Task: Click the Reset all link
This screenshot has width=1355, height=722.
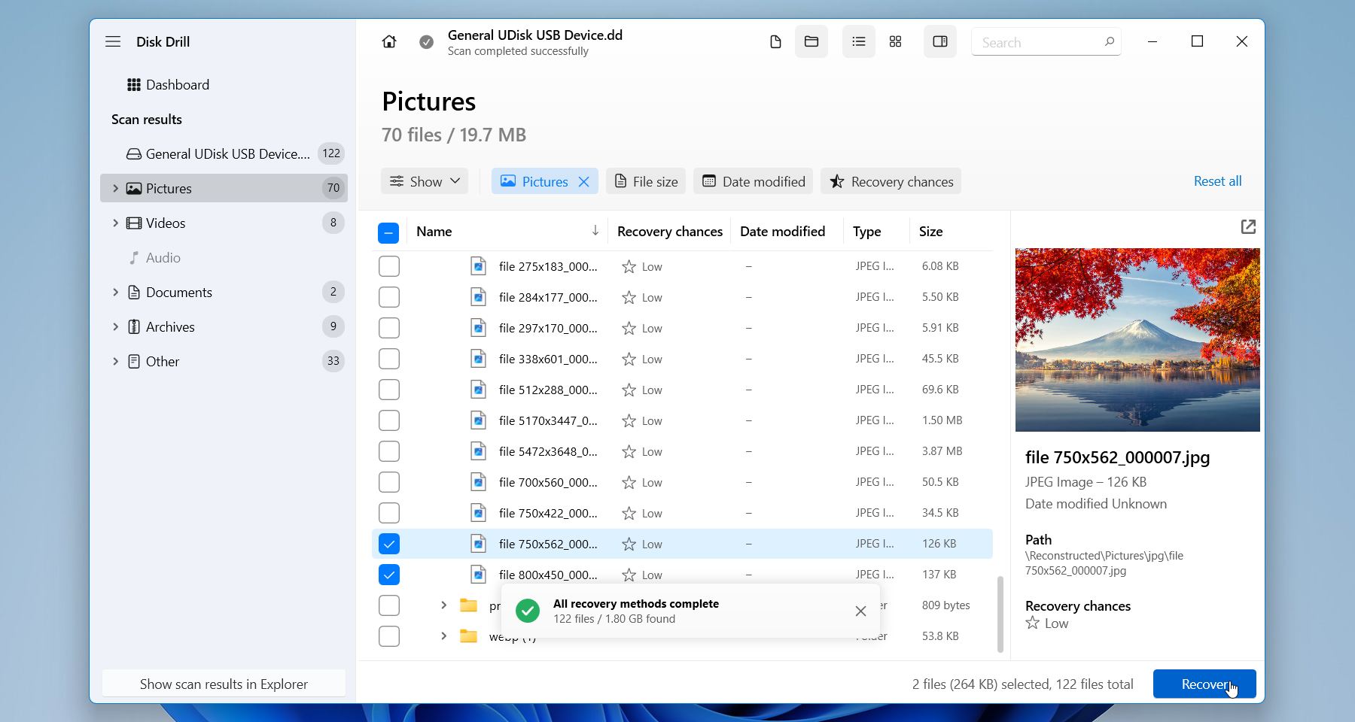Action: point(1216,180)
